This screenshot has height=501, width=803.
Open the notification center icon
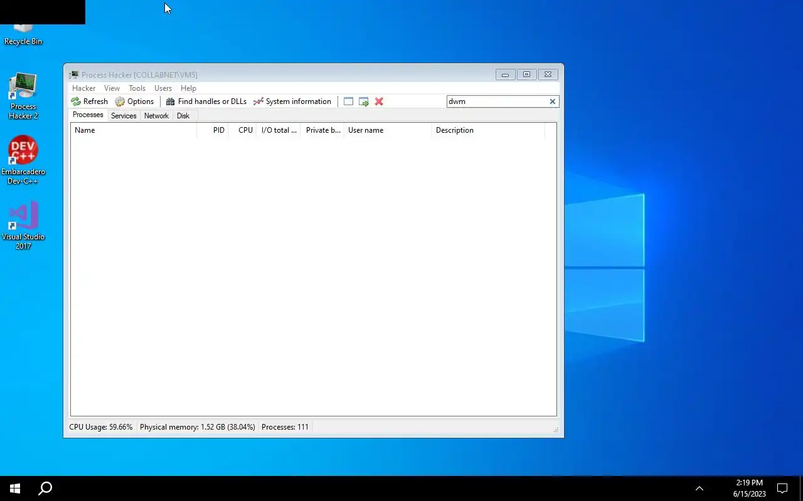782,488
